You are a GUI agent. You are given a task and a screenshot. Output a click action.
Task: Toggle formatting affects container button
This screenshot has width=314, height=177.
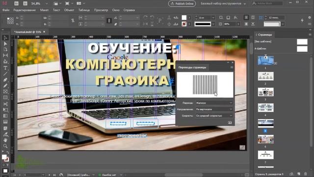tap(3, 165)
